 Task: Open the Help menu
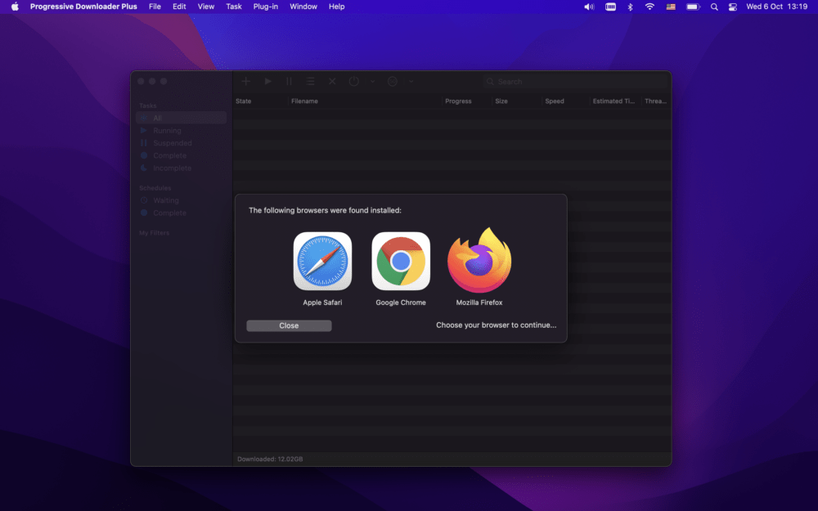point(336,7)
